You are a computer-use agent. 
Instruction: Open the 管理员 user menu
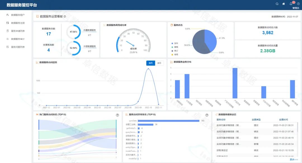coord(296,8)
